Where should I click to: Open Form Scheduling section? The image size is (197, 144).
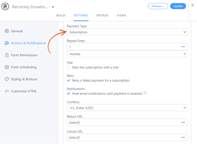24,67
